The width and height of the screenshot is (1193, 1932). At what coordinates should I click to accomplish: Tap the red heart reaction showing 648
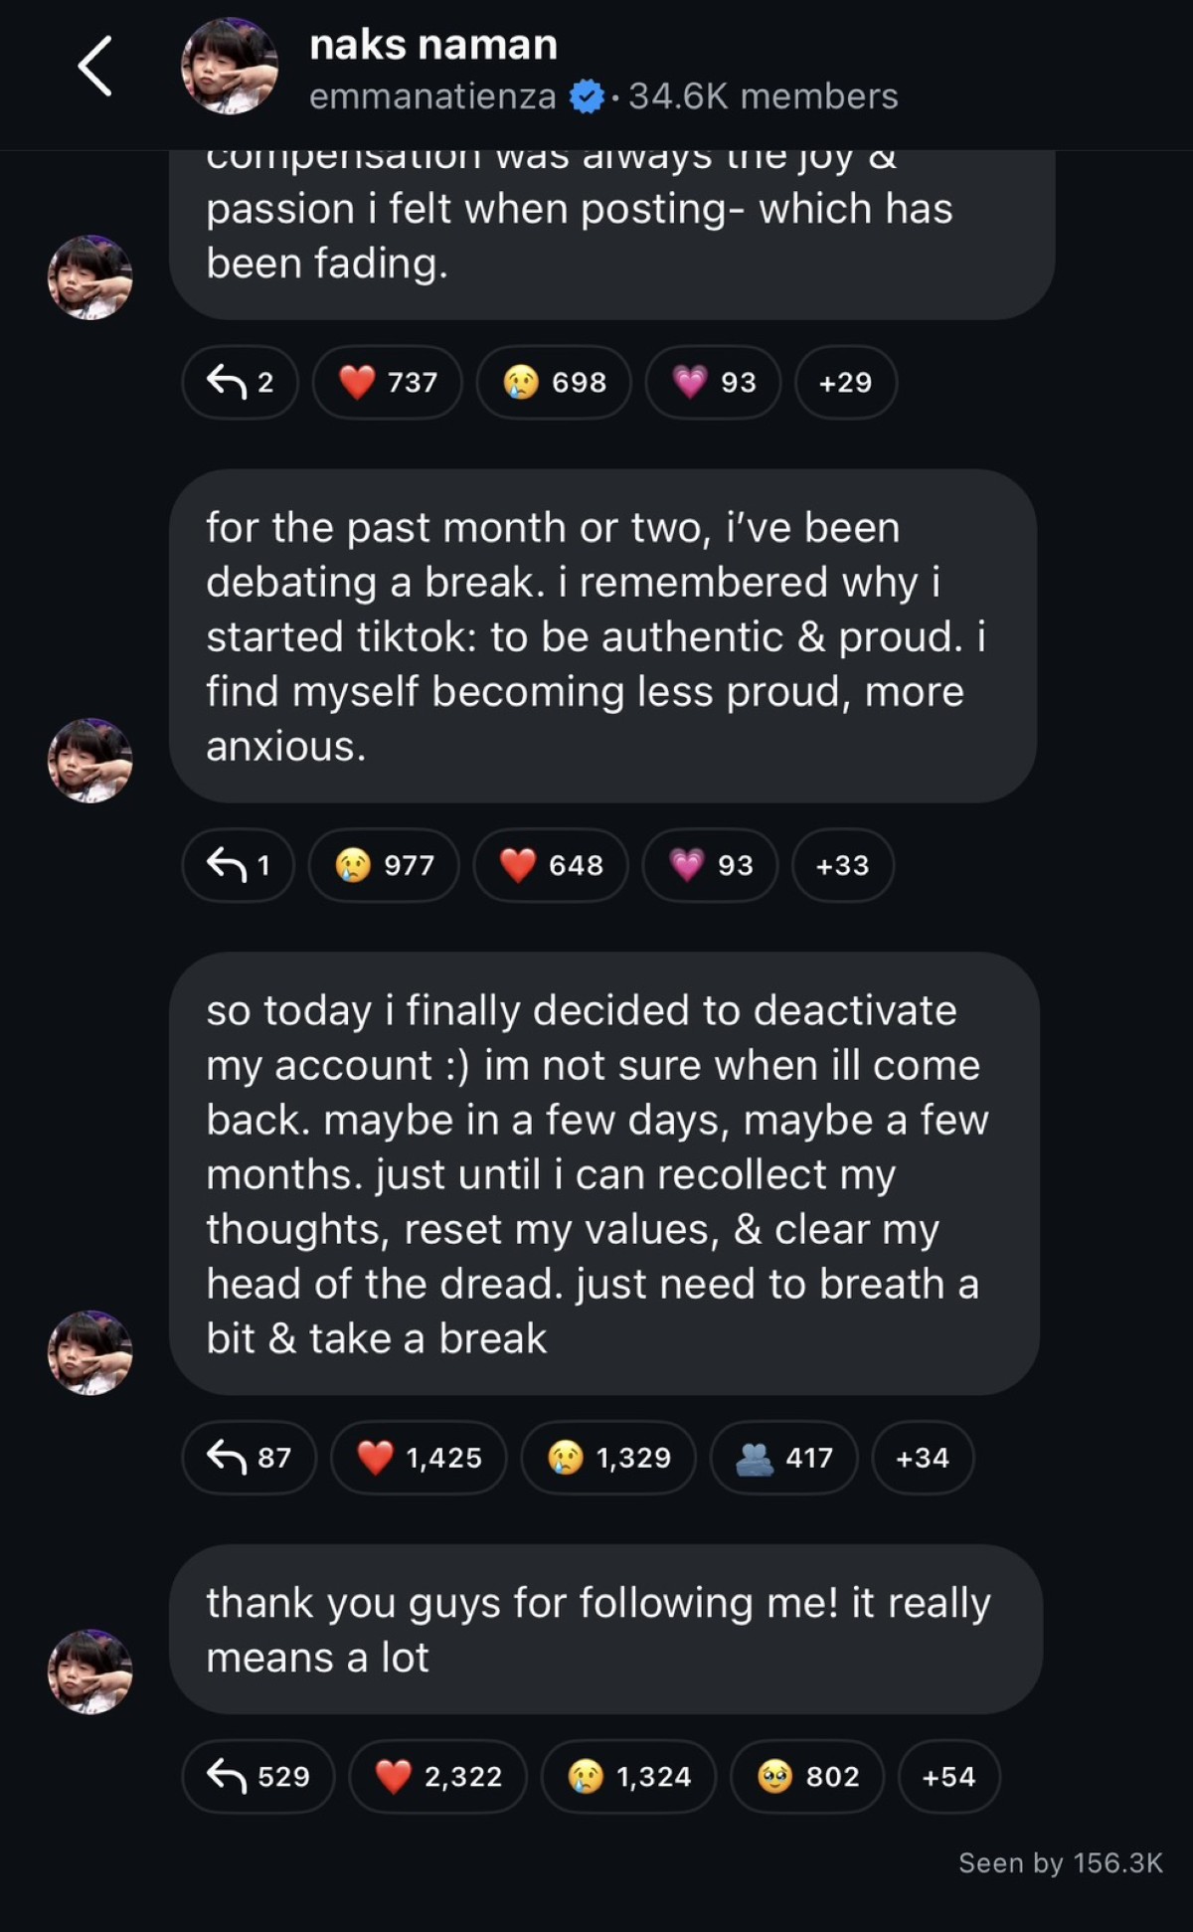550,865
